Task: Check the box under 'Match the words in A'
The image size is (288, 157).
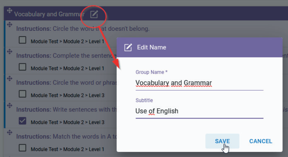Action: pos(22,148)
